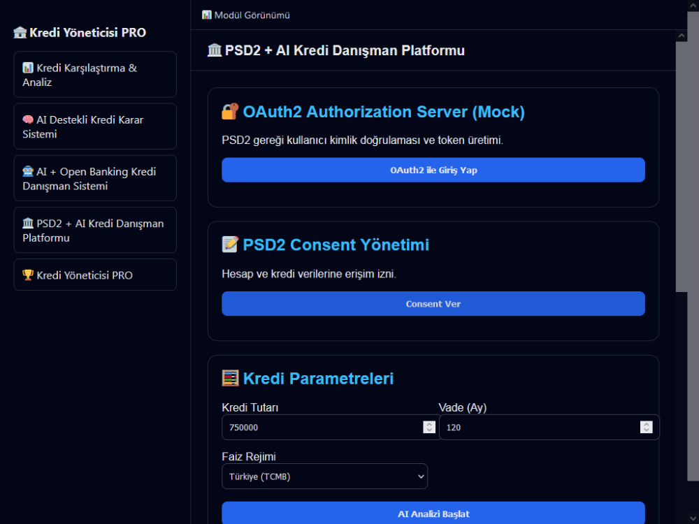Click the lock icon in OAuth2 Authorization Server heading
This screenshot has width=699, height=524.
230,111
